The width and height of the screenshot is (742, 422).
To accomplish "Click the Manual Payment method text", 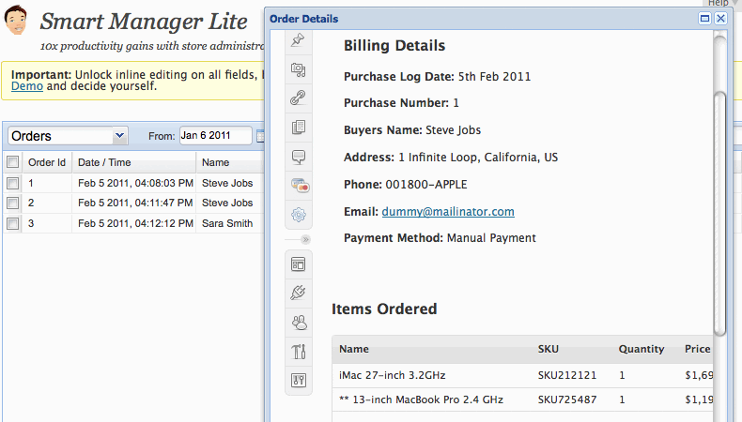I will 491,237.
